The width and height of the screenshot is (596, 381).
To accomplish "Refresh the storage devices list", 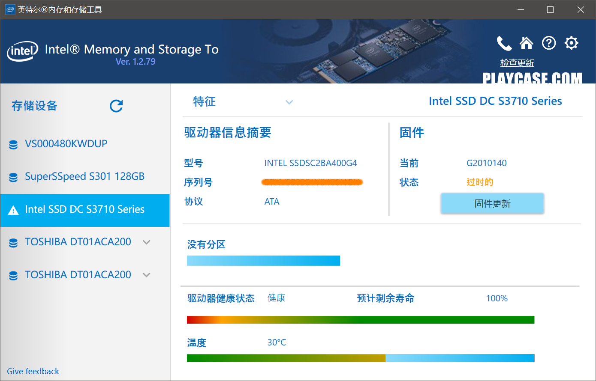I will (116, 106).
